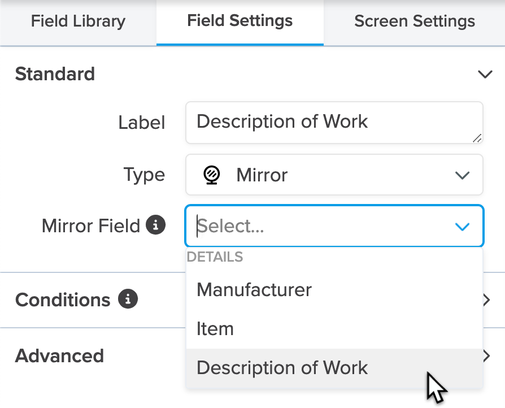This screenshot has height=408, width=505.
Task: Toggle the Mirror Field dropdown arrow
Action: coord(462,227)
